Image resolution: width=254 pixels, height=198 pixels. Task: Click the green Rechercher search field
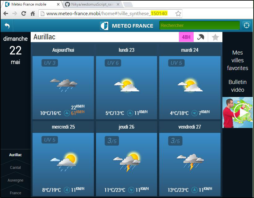click(199, 25)
